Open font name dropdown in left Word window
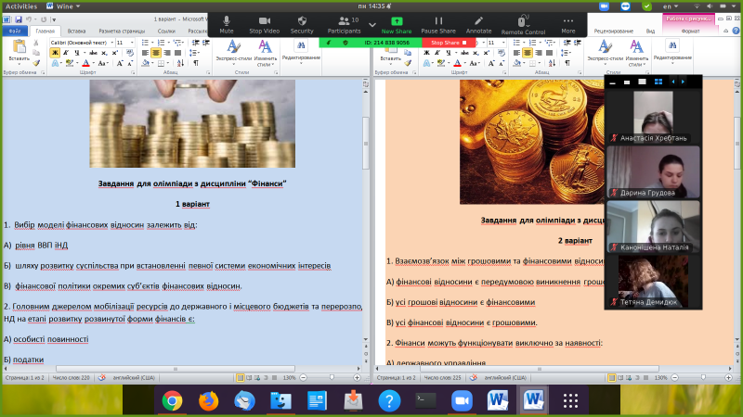The height and width of the screenshot is (417, 743). point(111,43)
